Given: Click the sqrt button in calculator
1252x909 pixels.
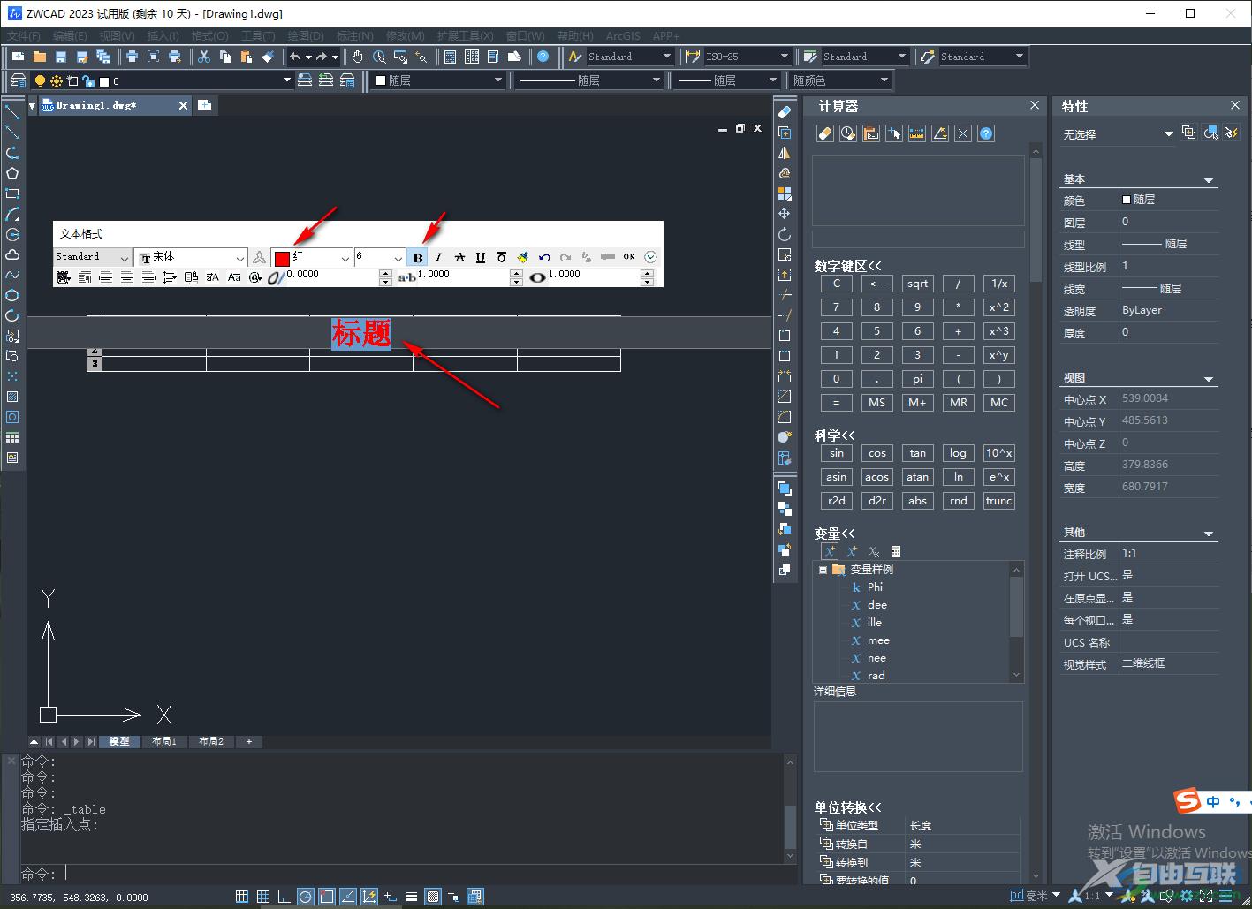Looking at the screenshot, I should [918, 284].
